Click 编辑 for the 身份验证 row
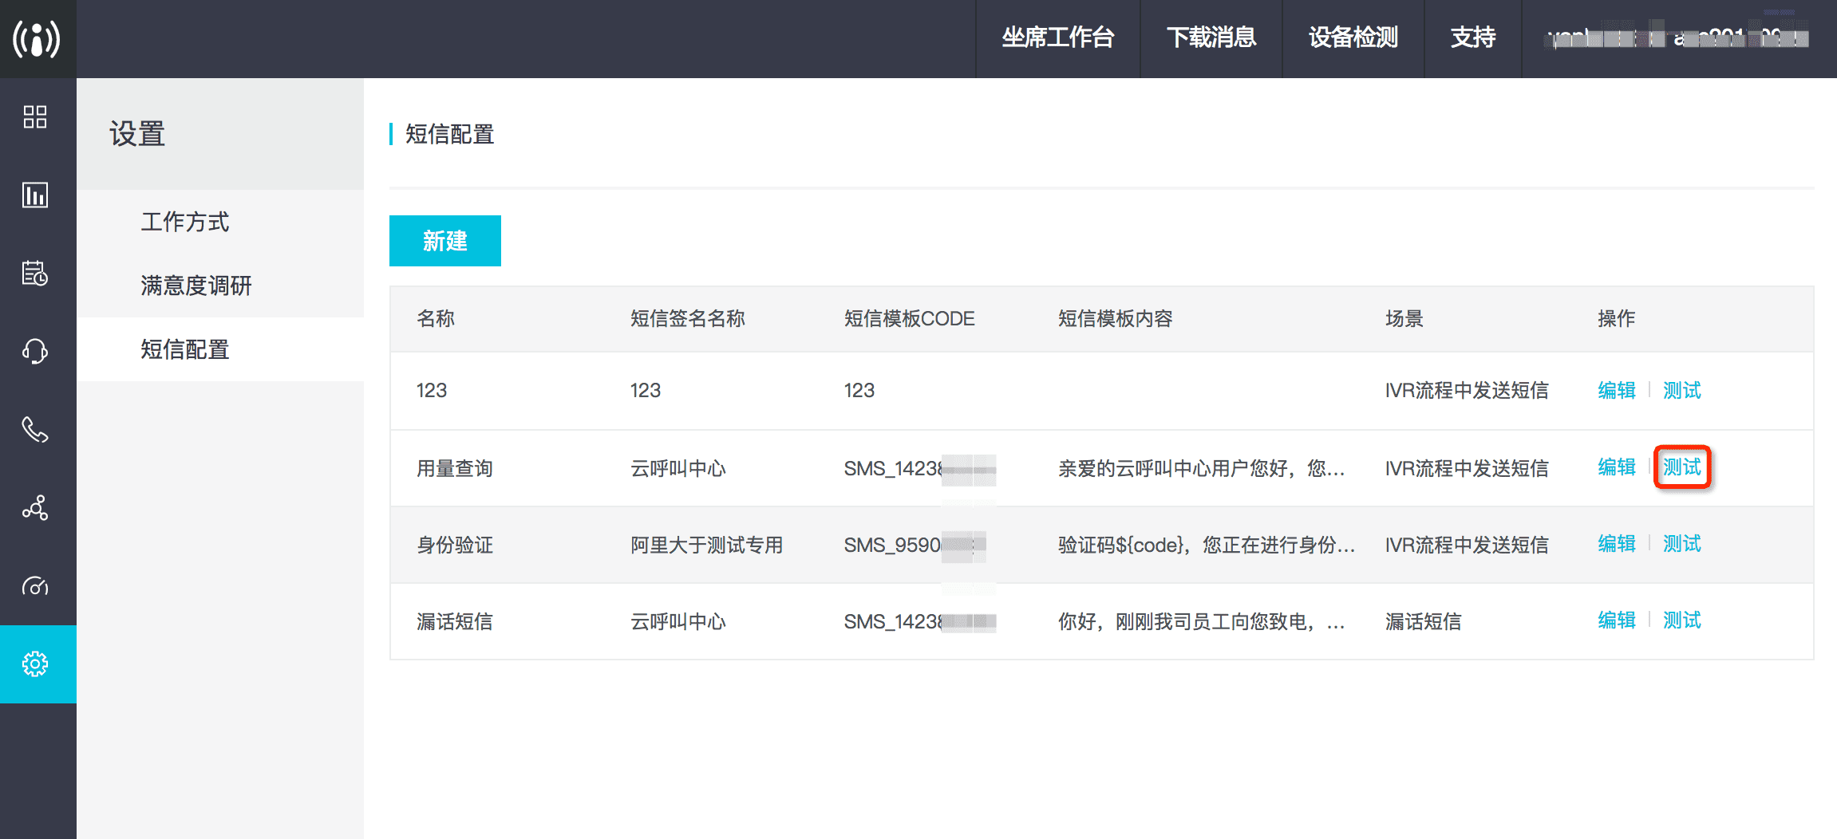The image size is (1837, 839). [1617, 544]
